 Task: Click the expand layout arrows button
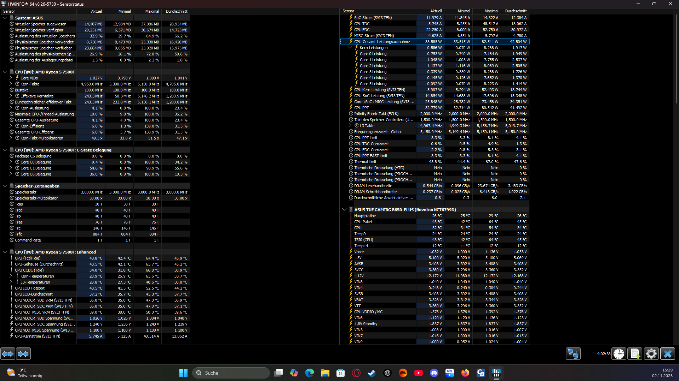[8, 353]
